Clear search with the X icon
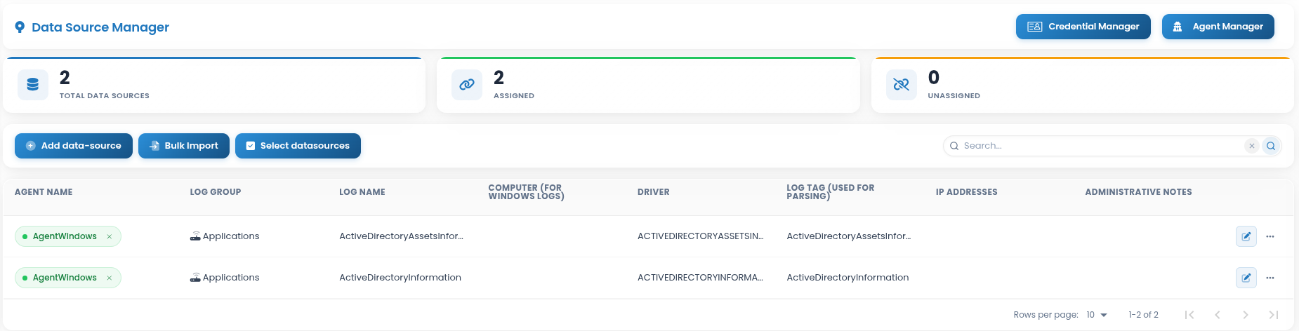Viewport: 1299px width, 331px height. tap(1251, 146)
